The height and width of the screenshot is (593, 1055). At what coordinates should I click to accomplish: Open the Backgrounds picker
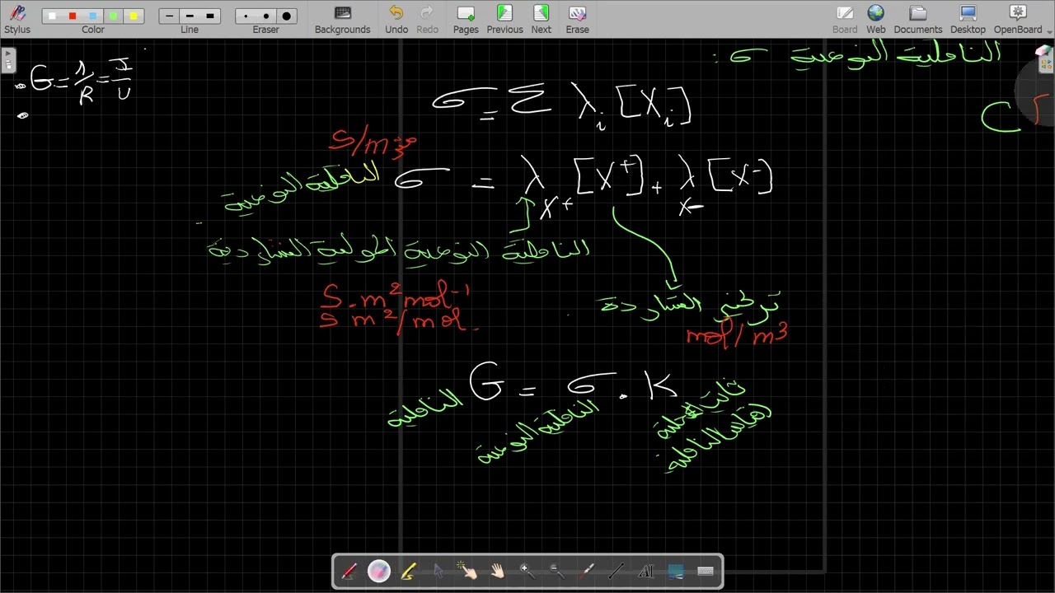(343, 19)
